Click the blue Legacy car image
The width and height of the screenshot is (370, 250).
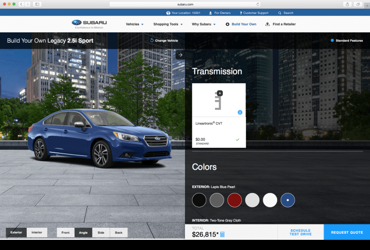(x=99, y=138)
